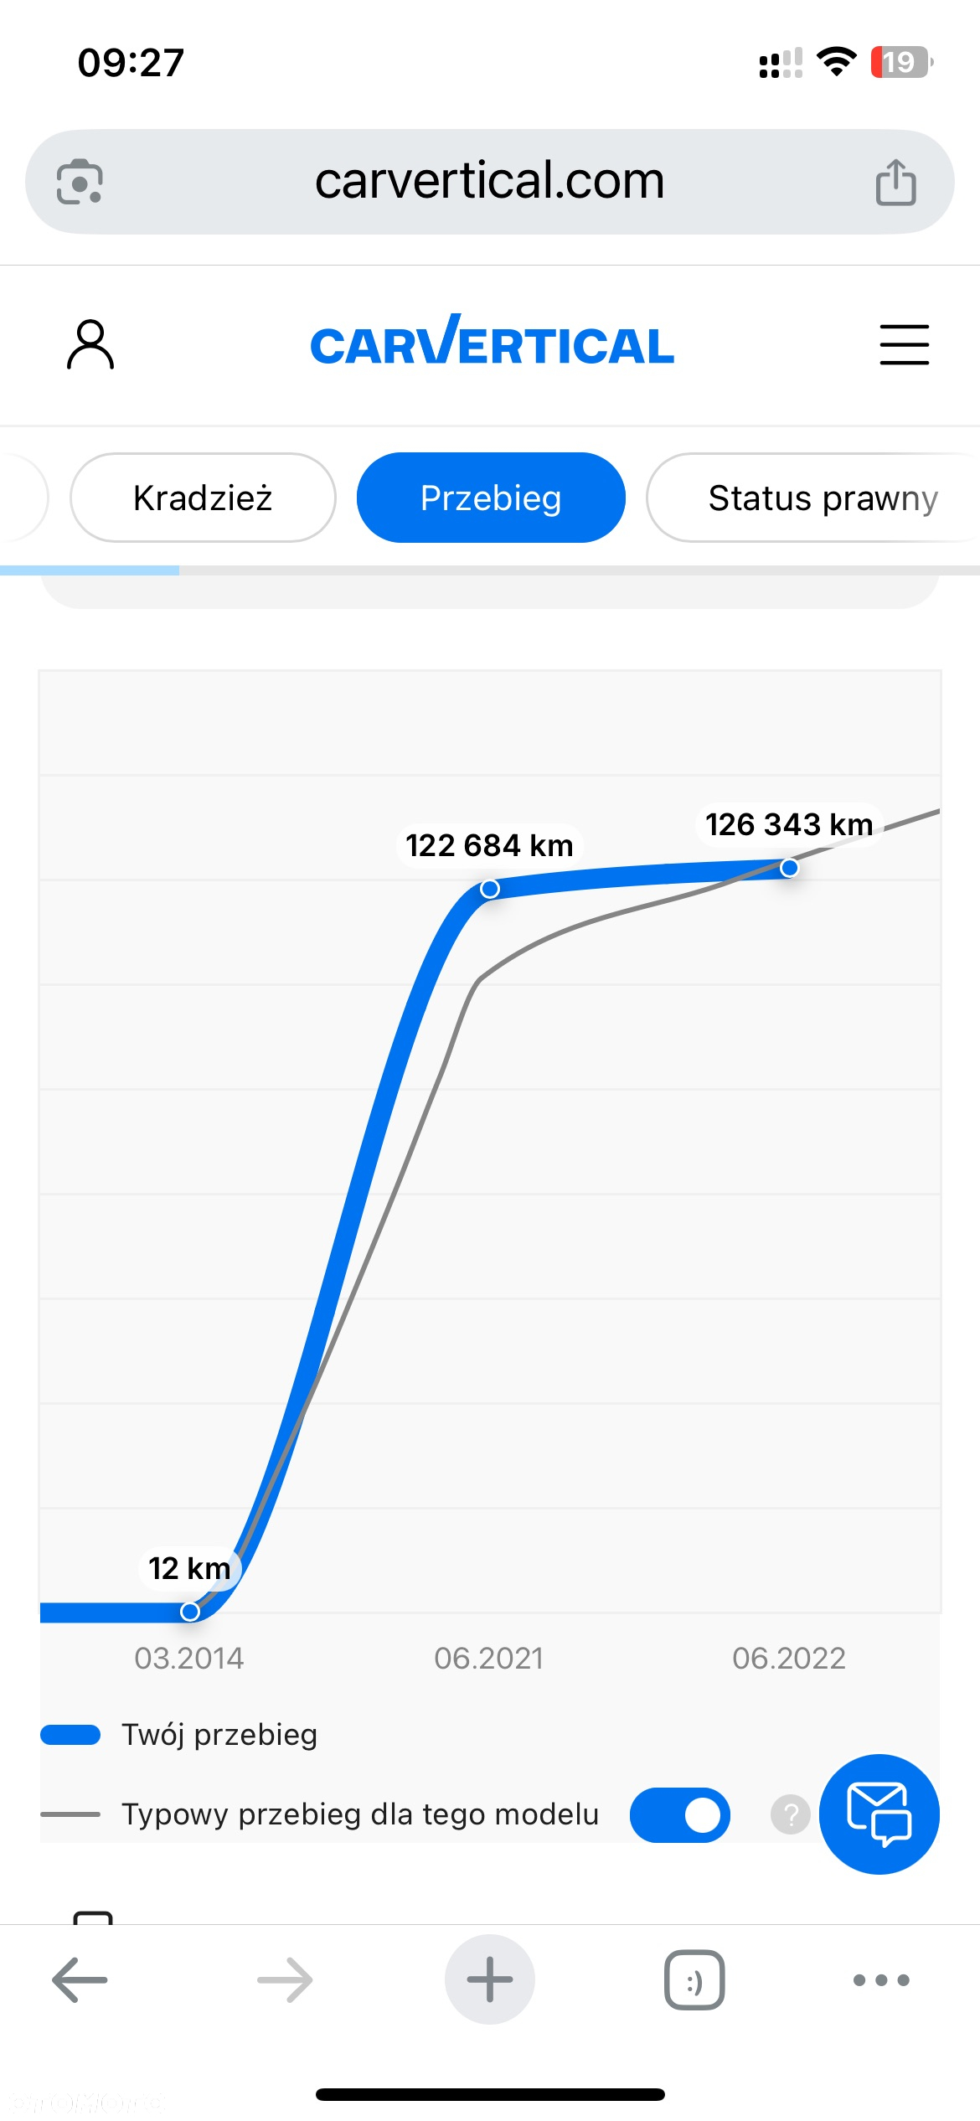Screen dimensions: 980x2121
Task: Click the carVertical logo
Action: [492, 342]
